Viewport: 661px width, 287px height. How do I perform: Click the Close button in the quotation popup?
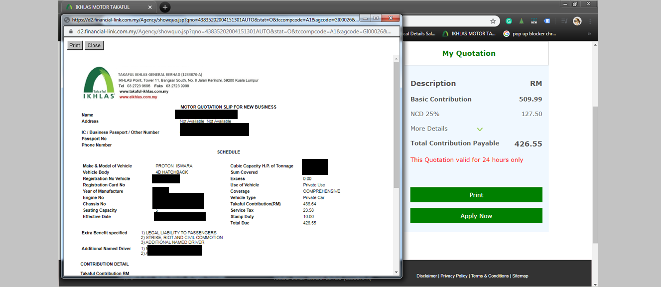click(94, 45)
